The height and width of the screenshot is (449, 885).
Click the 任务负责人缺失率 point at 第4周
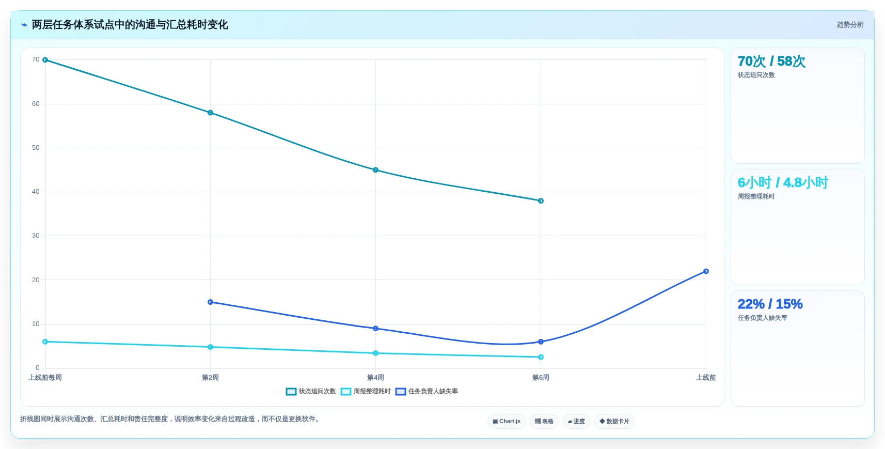pyautogui.click(x=375, y=329)
